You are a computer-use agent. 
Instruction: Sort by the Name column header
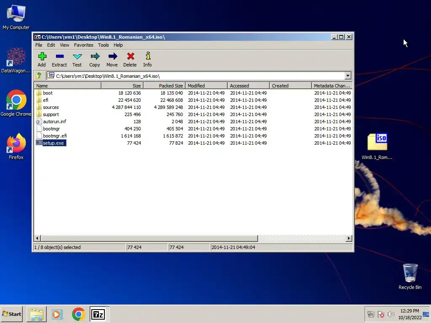pyautogui.click(x=68, y=86)
